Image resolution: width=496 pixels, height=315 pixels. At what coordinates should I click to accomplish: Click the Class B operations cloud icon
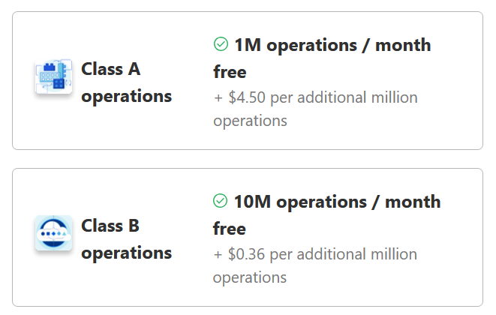[53, 233]
